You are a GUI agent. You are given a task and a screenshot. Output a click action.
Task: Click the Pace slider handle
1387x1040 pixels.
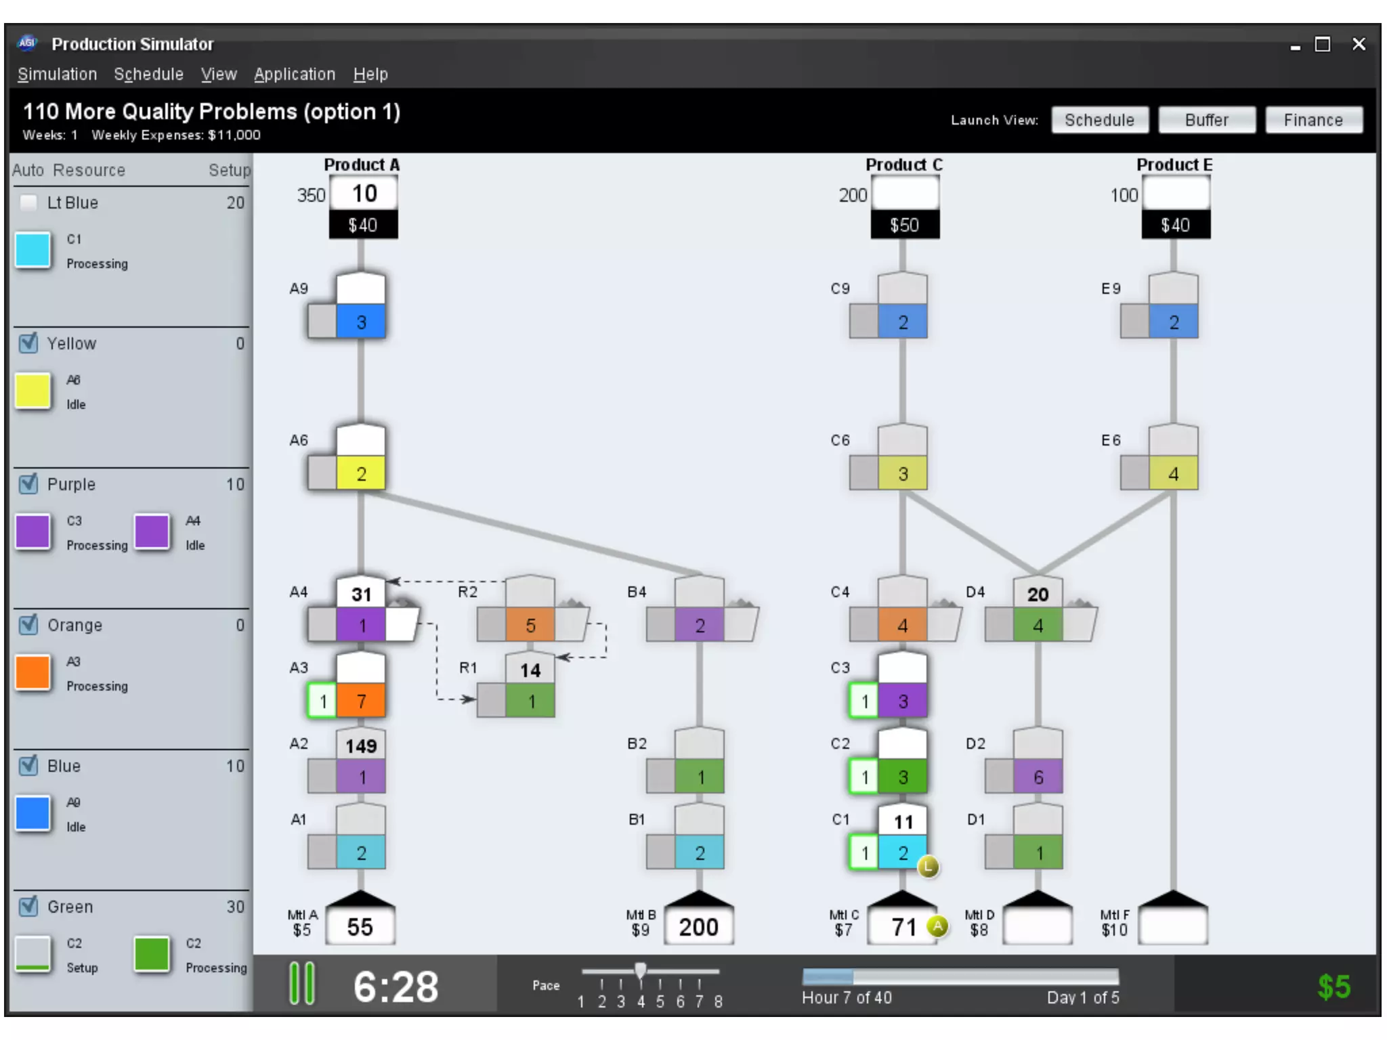tap(641, 970)
